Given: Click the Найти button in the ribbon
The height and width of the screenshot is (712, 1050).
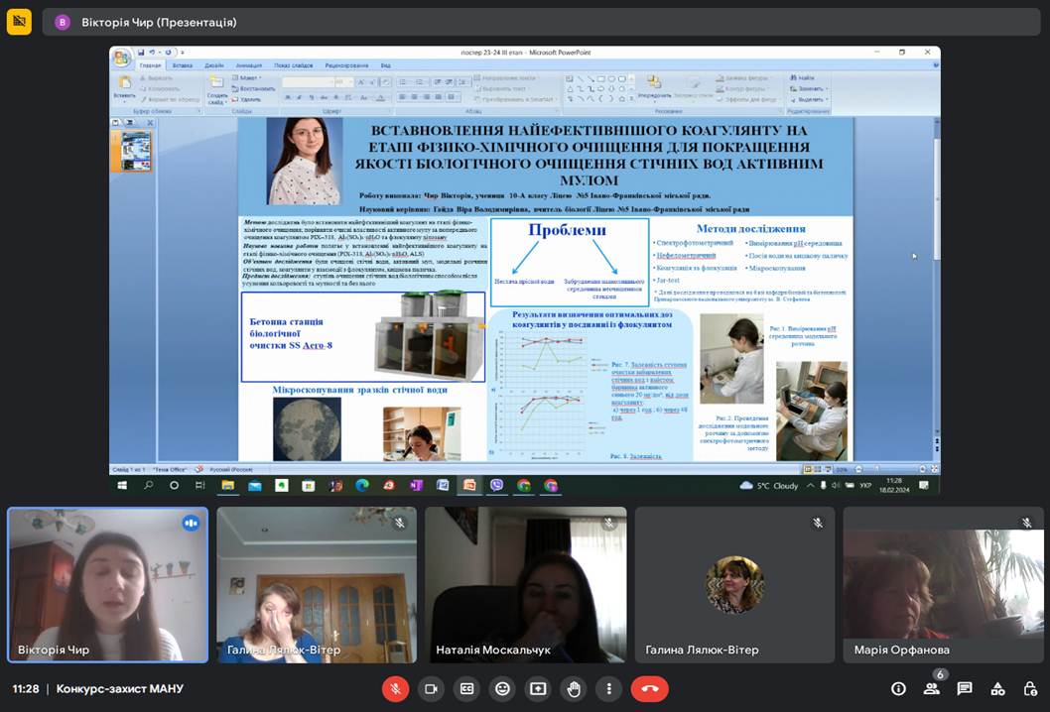Looking at the screenshot, I should pyautogui.click(x=806, y=77).
